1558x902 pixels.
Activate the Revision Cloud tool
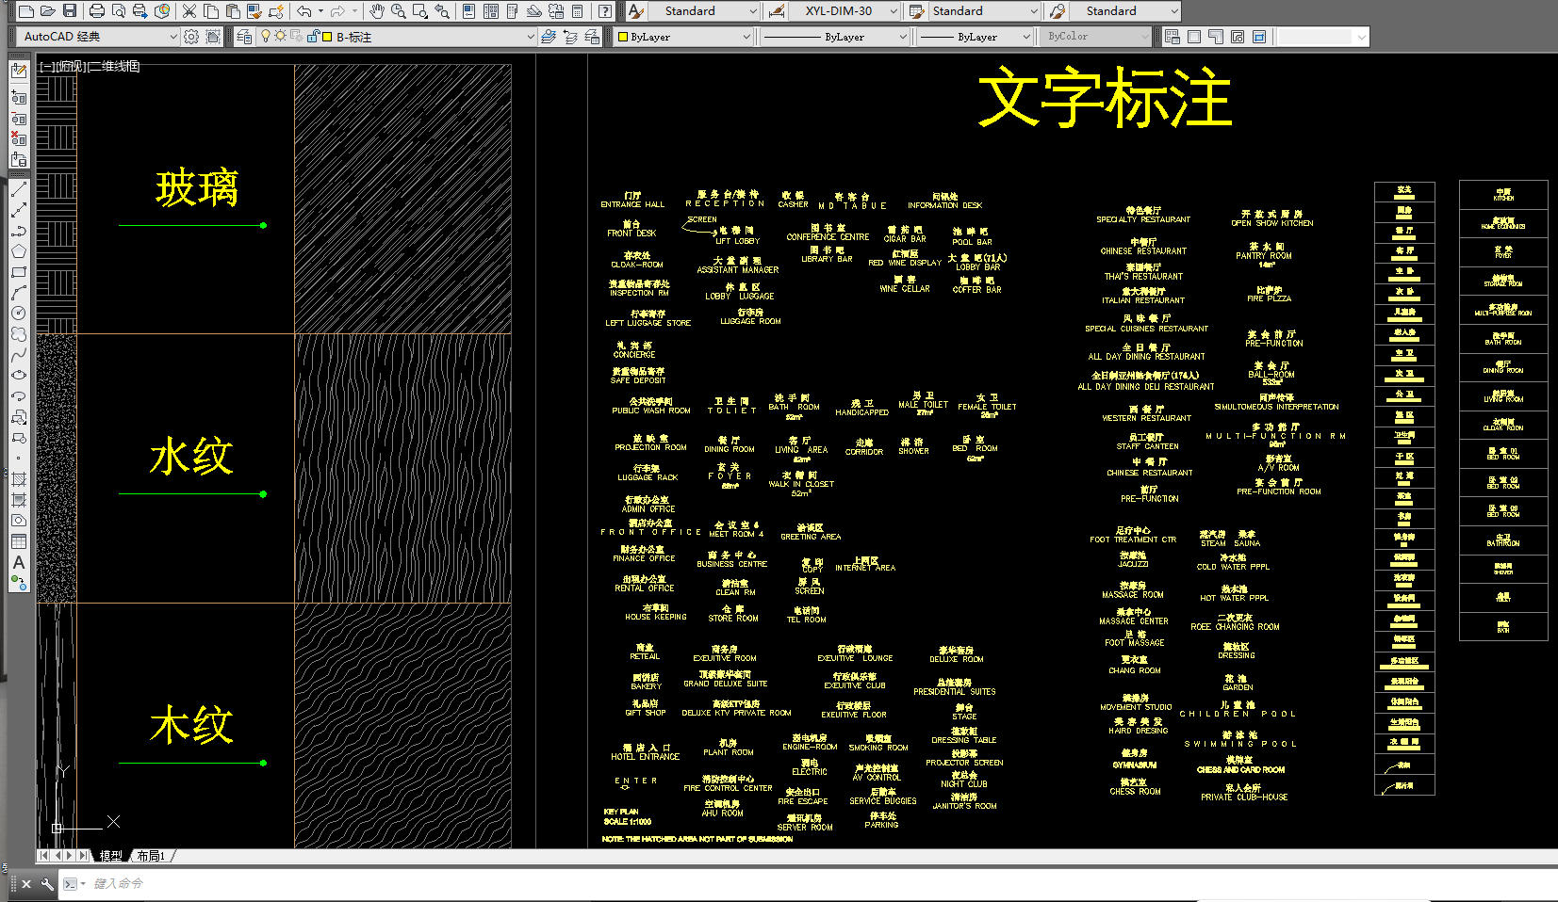(18, 334)
